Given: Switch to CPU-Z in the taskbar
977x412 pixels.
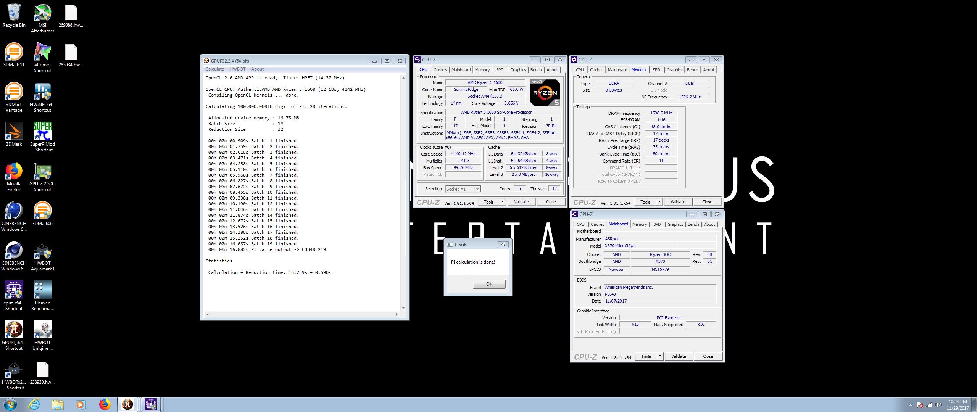Looking at the screenshot, I should tap(151, 404).
